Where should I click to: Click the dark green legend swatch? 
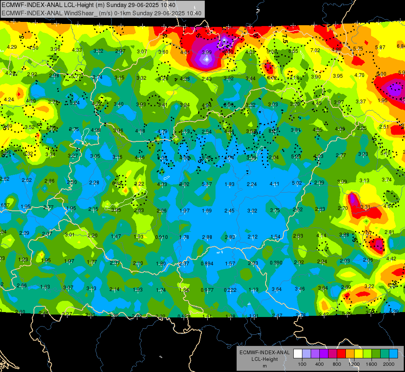tap(376, 354)
